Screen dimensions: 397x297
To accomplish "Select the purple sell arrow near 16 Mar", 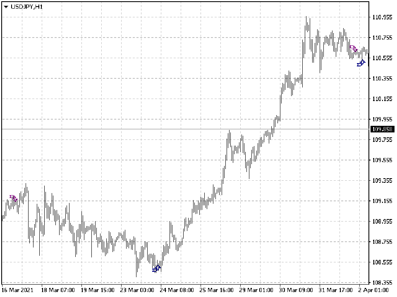I will [x=13, y=198].
